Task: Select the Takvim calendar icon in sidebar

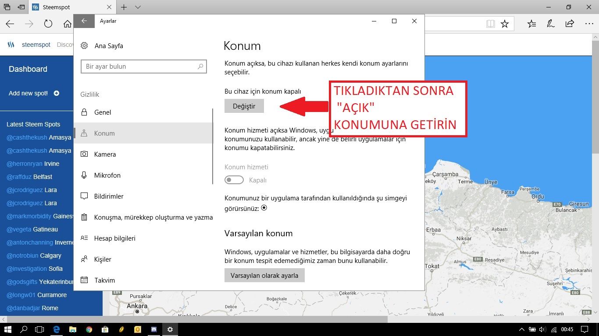Action: point(84,280)
